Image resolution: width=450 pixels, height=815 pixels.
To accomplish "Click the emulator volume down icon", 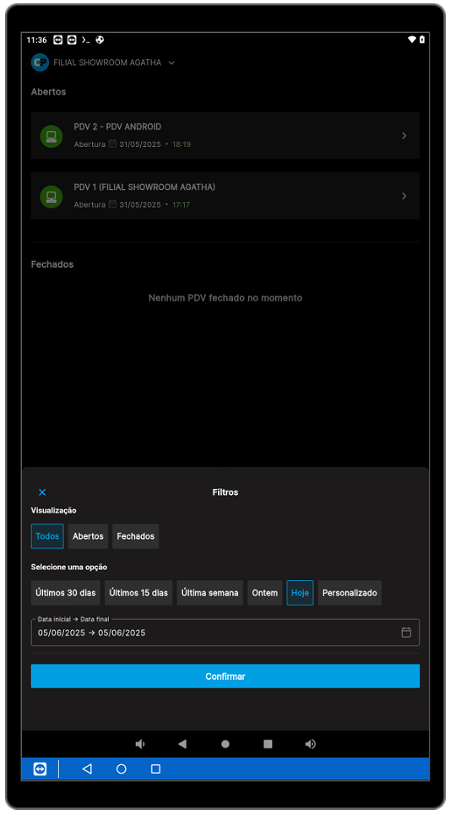I will [x=140, y=744].
